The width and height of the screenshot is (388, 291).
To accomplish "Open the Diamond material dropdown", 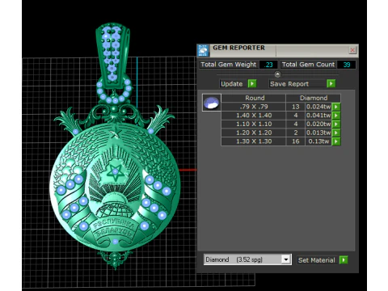I will (286, 259).
